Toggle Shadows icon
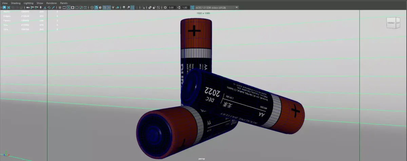This screenshot has width=407, height=161. click(x=117, y=7)
